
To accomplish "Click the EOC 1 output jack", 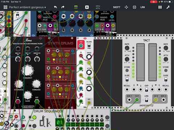I will [129, 100].
